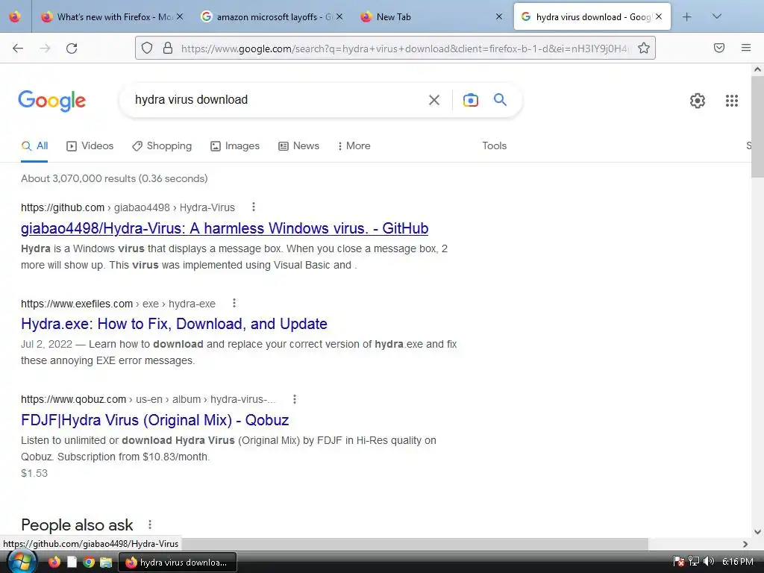Close the hydra virus download tab
This screenshot has width=764, height=573.
point(659,16)
